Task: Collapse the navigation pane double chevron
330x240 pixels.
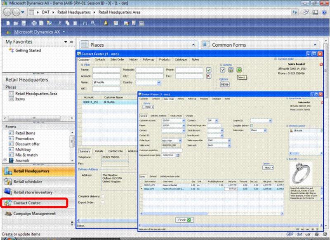Action: tap(71, 42)
